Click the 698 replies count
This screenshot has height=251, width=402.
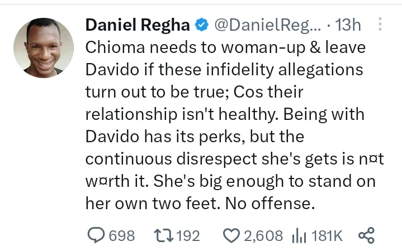click(x=121, y=236)
